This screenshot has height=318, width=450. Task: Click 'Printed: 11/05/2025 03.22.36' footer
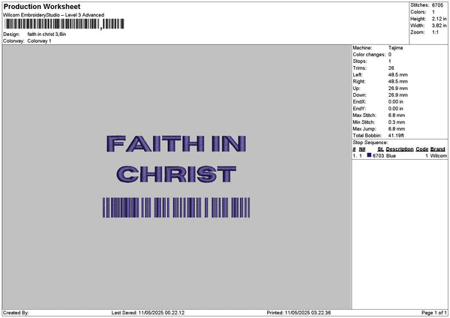pos(298,313)
